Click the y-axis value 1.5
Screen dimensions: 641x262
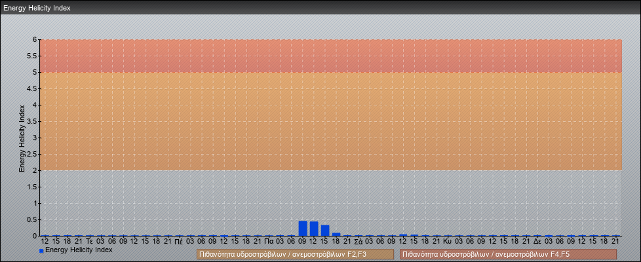[33, 187]
